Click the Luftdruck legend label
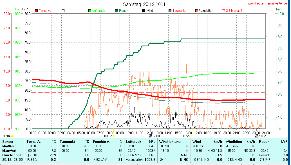Image resolution: width=291 pixels, height=165 pixels. [x=99, y=11]
